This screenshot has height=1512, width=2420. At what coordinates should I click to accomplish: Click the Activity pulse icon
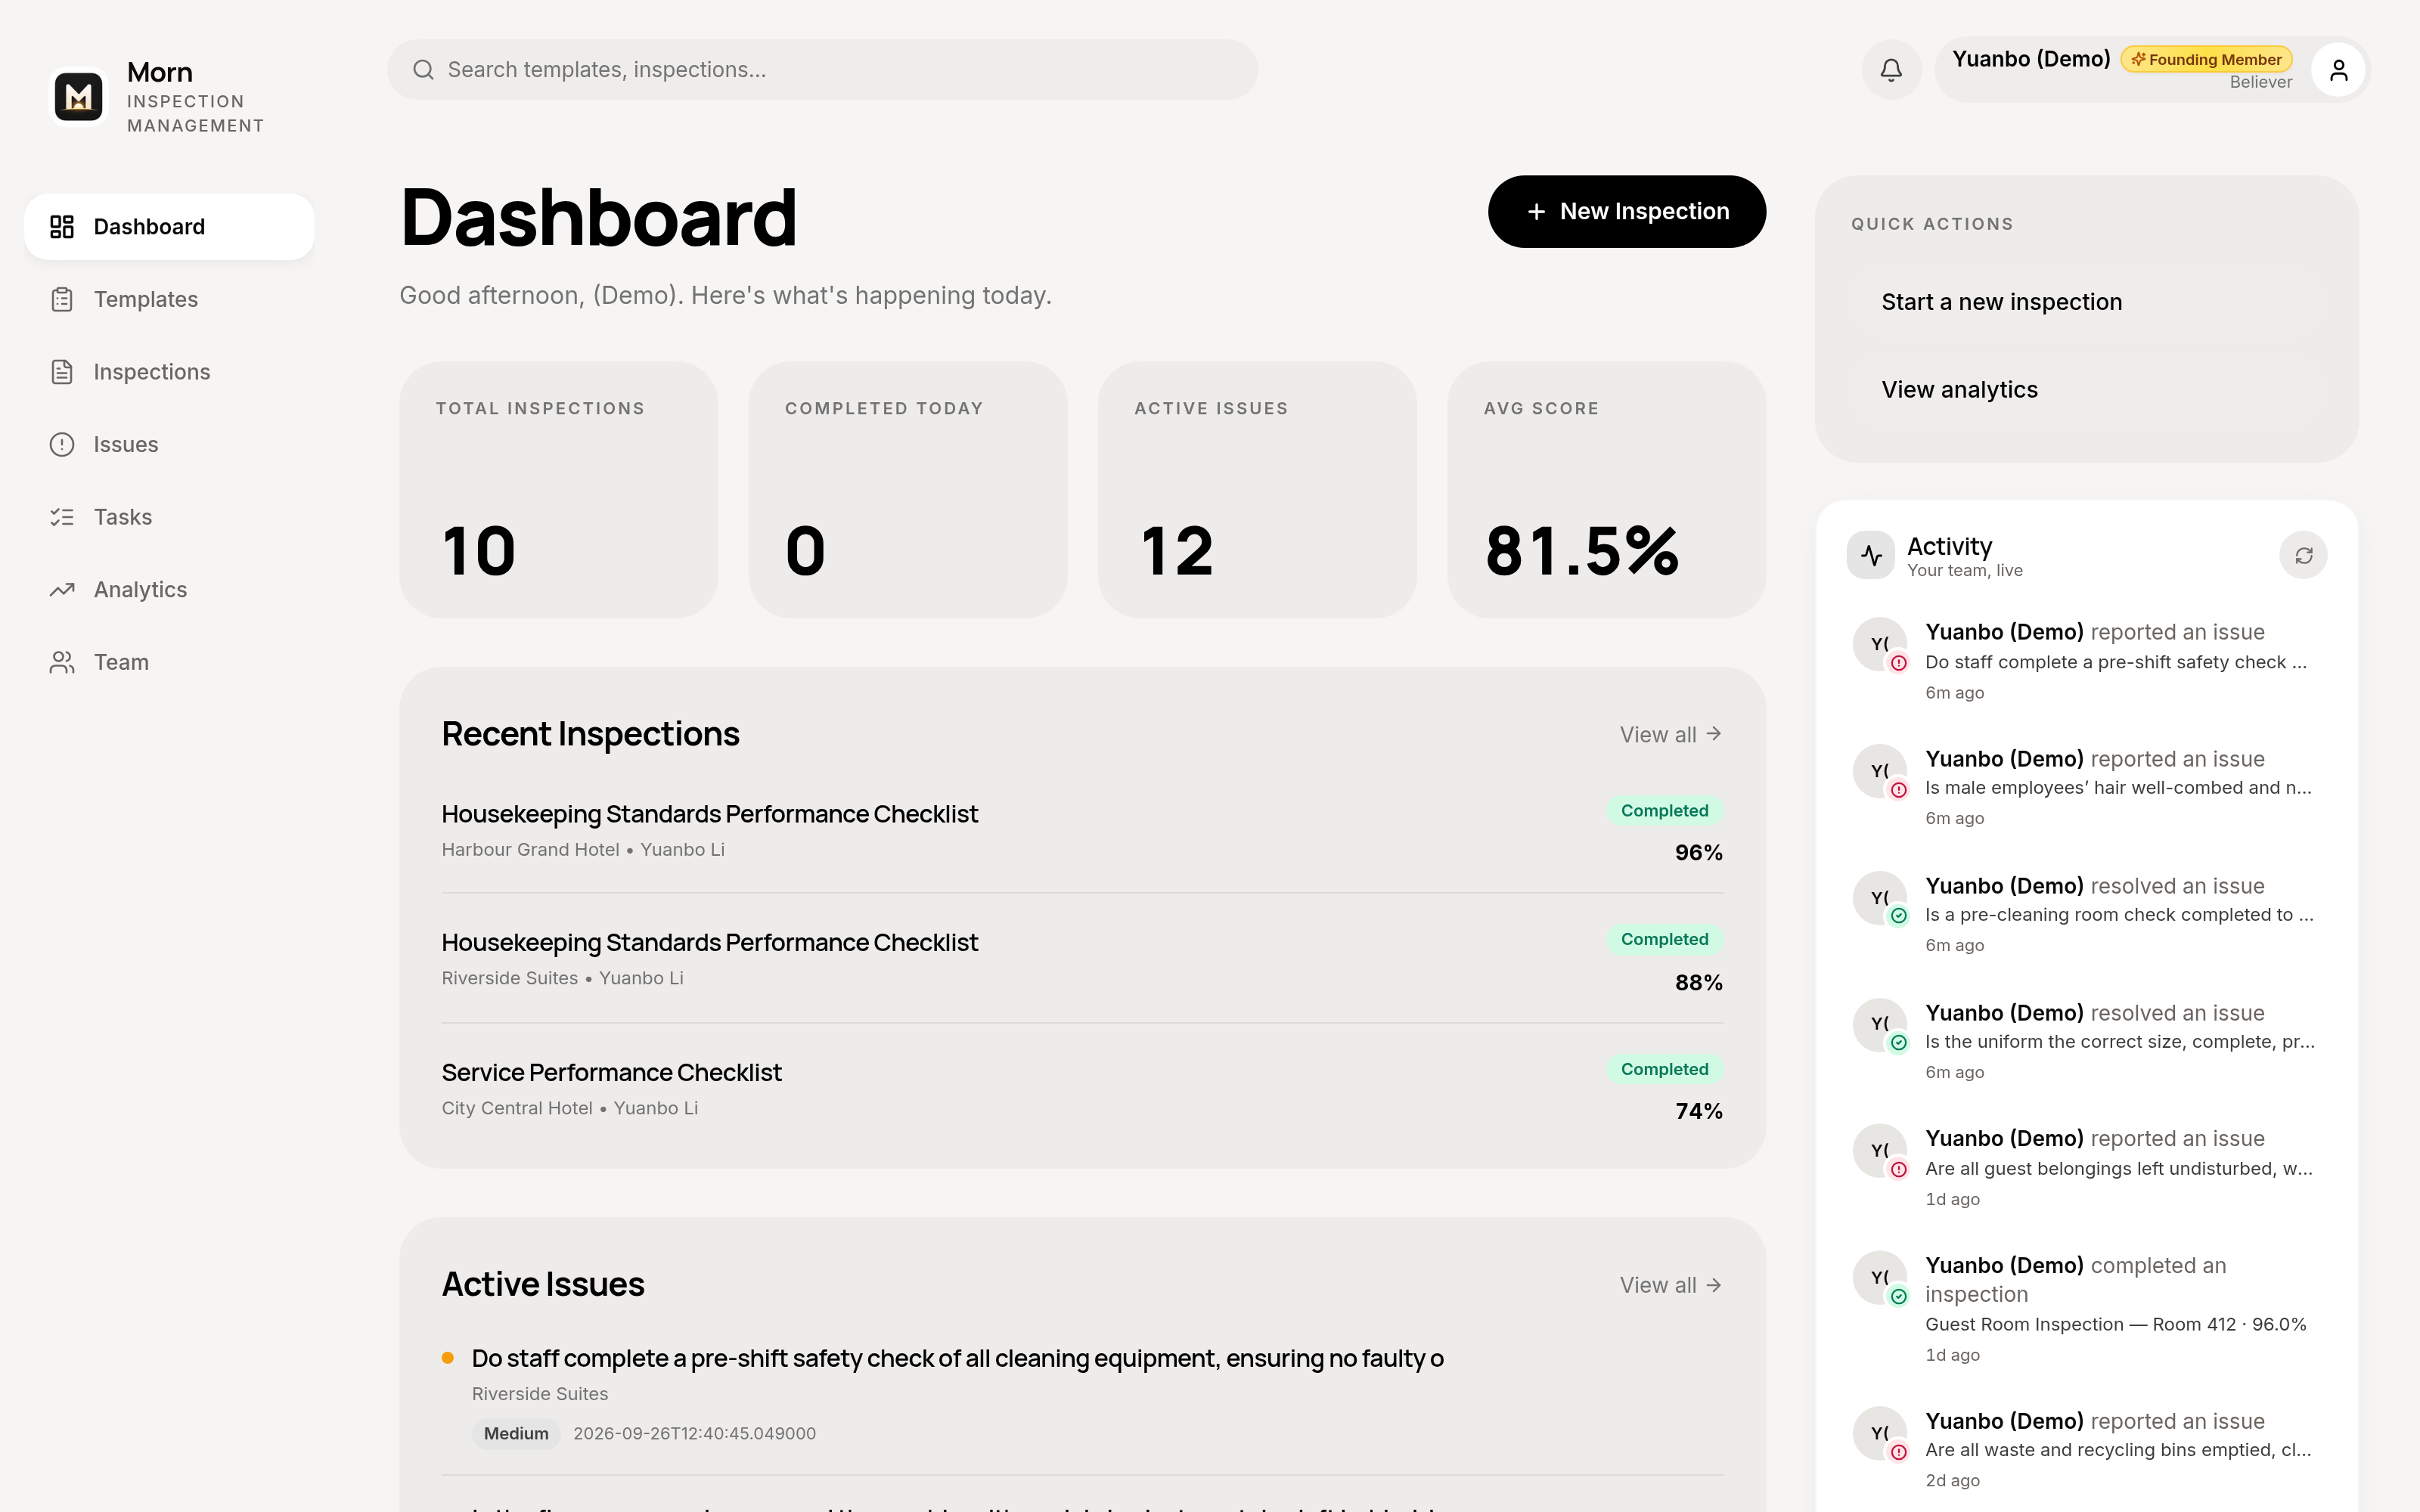click(1871, 555)
